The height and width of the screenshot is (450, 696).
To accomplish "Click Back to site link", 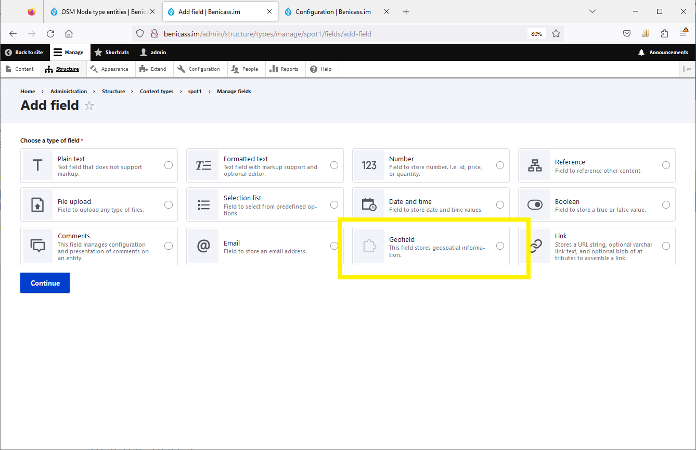I will coord(24,53).
